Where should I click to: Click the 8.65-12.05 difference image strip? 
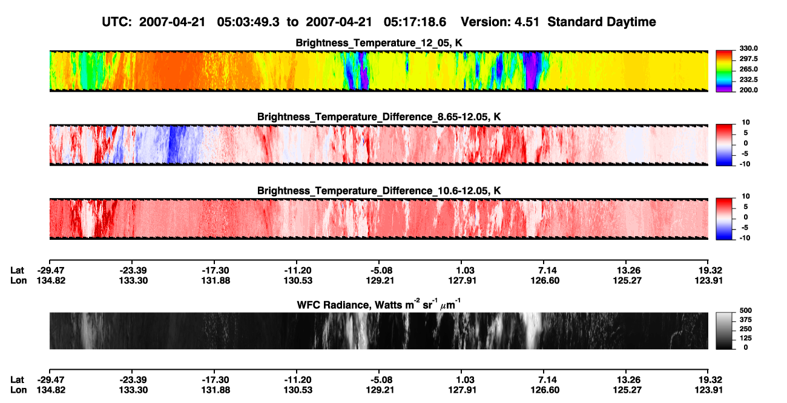tap(379, 144)
